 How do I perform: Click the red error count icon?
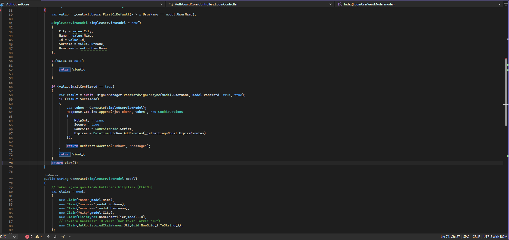point(27,237)
